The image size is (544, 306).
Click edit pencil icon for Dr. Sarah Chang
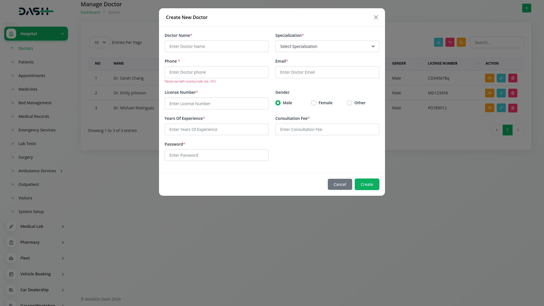(x=501, y=78)
